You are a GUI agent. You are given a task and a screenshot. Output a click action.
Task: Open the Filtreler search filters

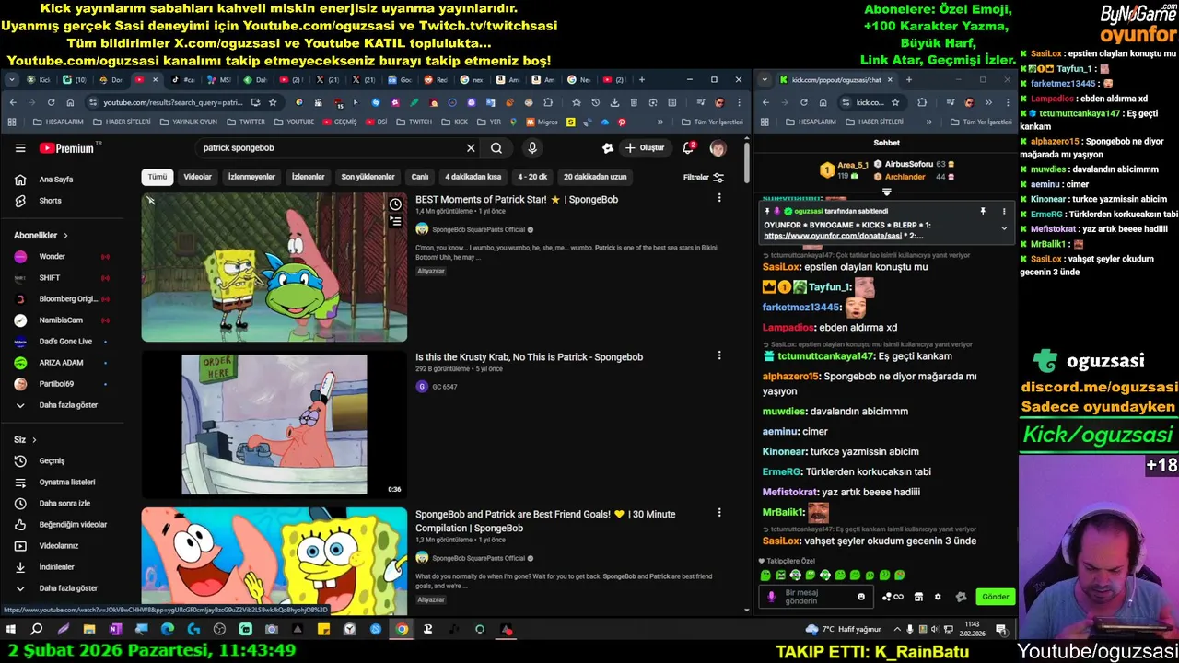[x=704, y=178]
